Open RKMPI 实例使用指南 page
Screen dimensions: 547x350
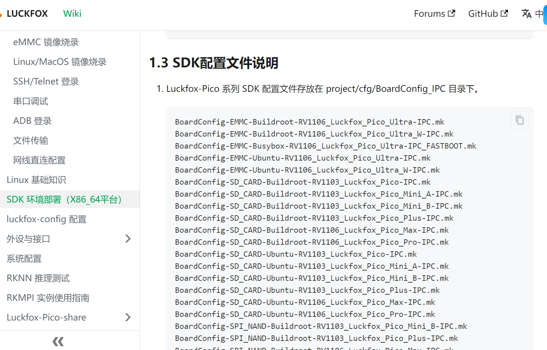click(x=48, y=298)
